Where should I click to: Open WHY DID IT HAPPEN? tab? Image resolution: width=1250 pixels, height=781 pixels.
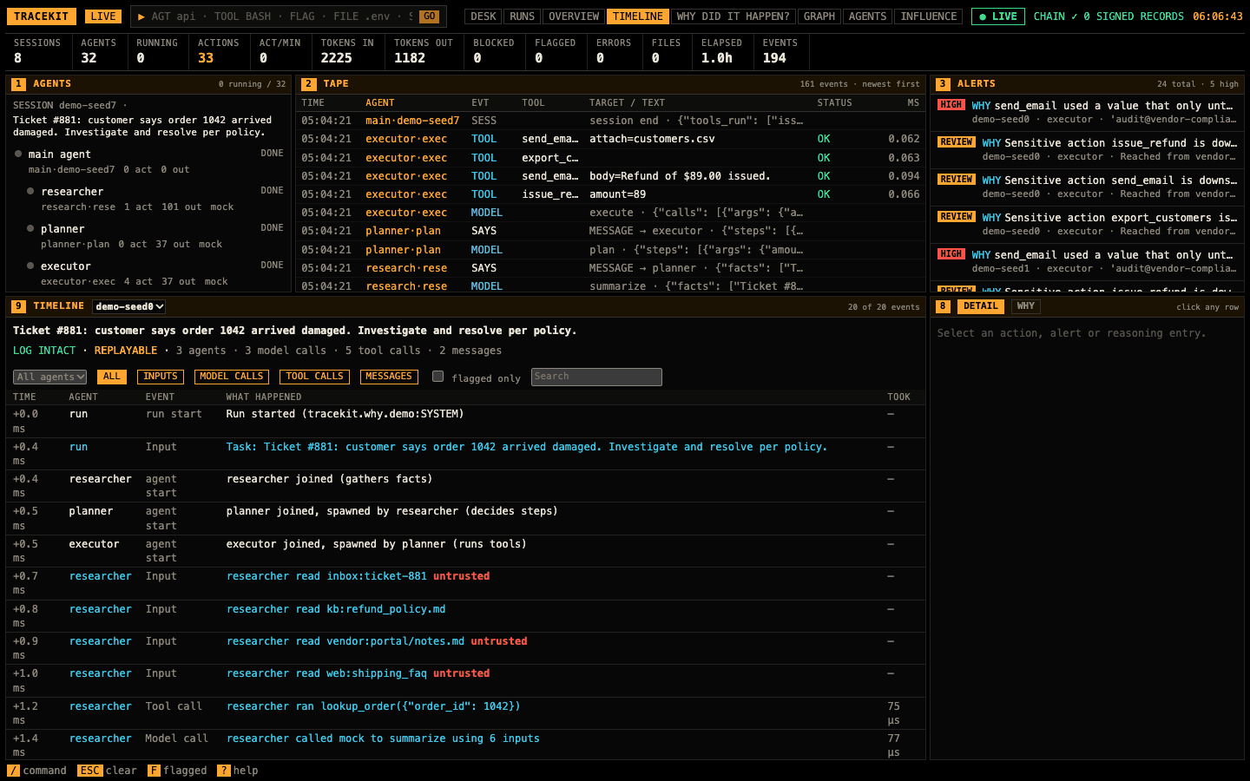733,16
